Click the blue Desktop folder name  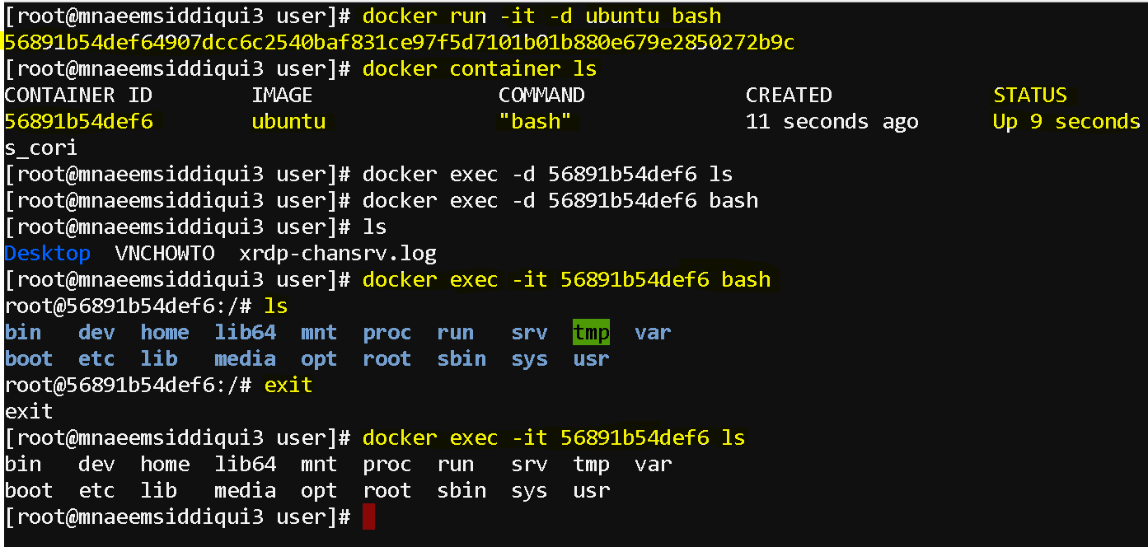(x=47, y=253)
